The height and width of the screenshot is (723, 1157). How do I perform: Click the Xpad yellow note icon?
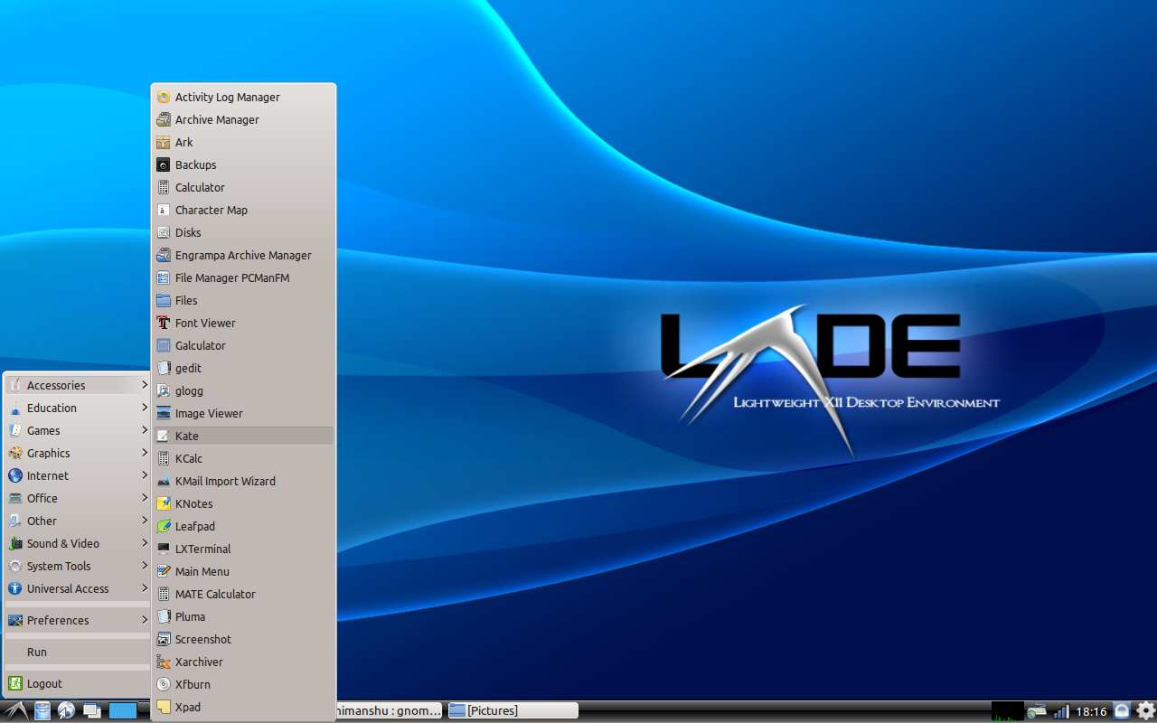point(163,707)
